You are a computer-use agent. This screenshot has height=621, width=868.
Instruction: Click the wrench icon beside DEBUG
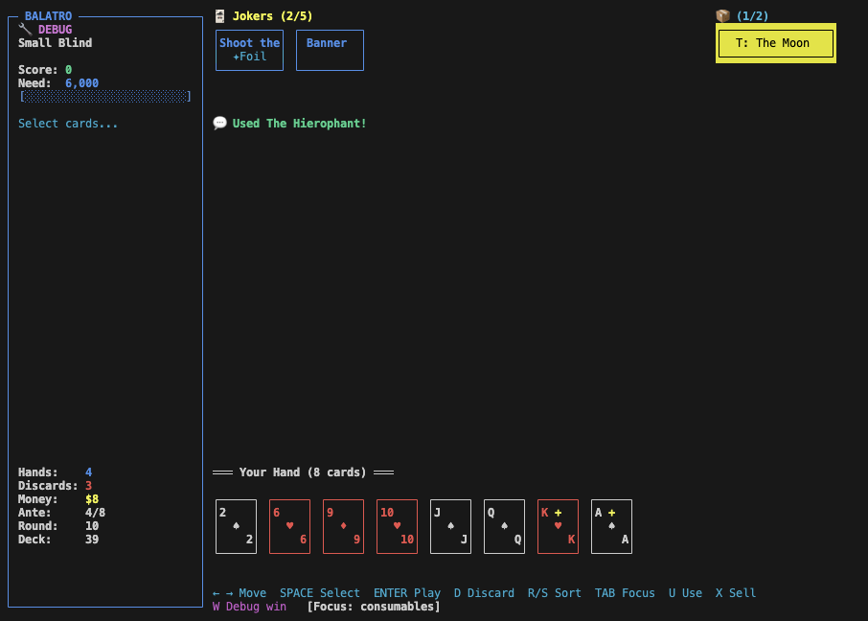pos(23,29)
